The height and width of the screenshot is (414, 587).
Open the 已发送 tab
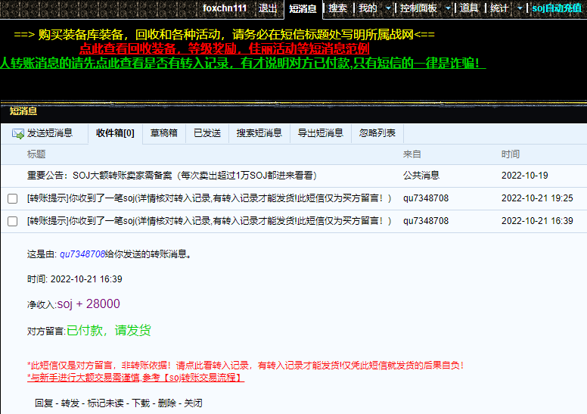pos(207,133)
